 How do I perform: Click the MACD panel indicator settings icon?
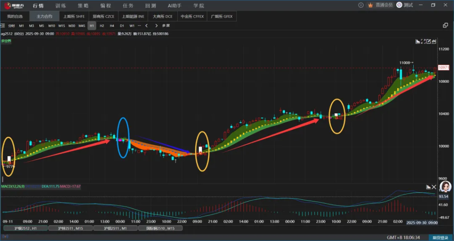pos(428,187)
